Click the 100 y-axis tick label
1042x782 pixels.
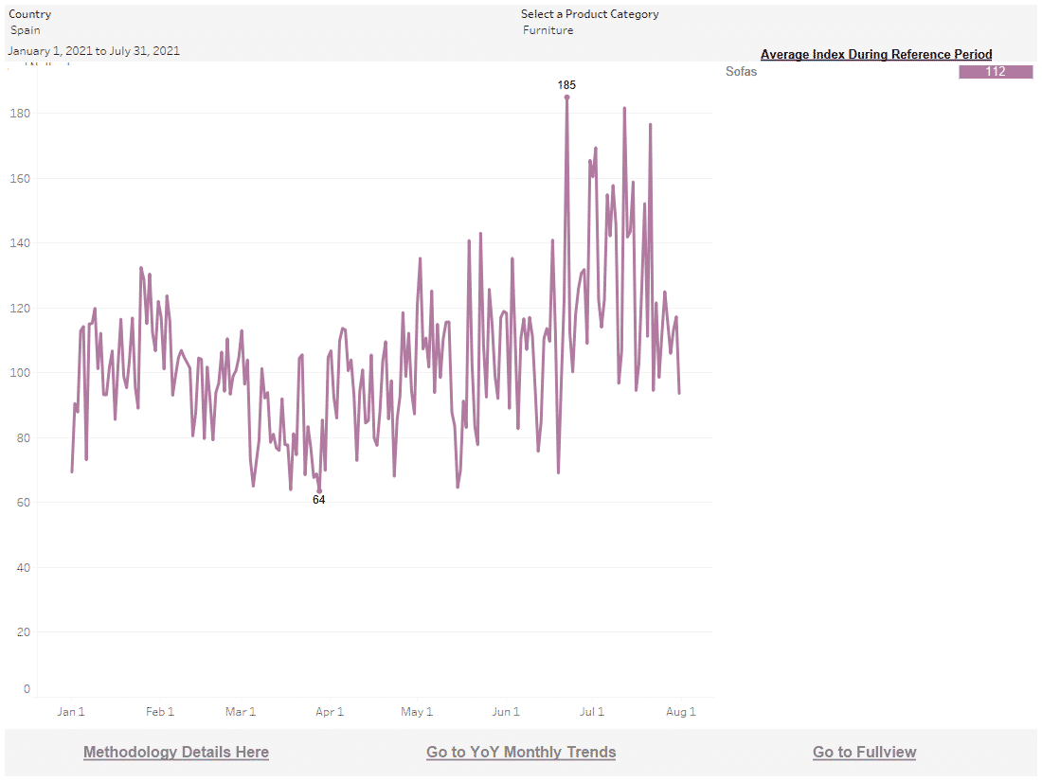coord(21,373)
